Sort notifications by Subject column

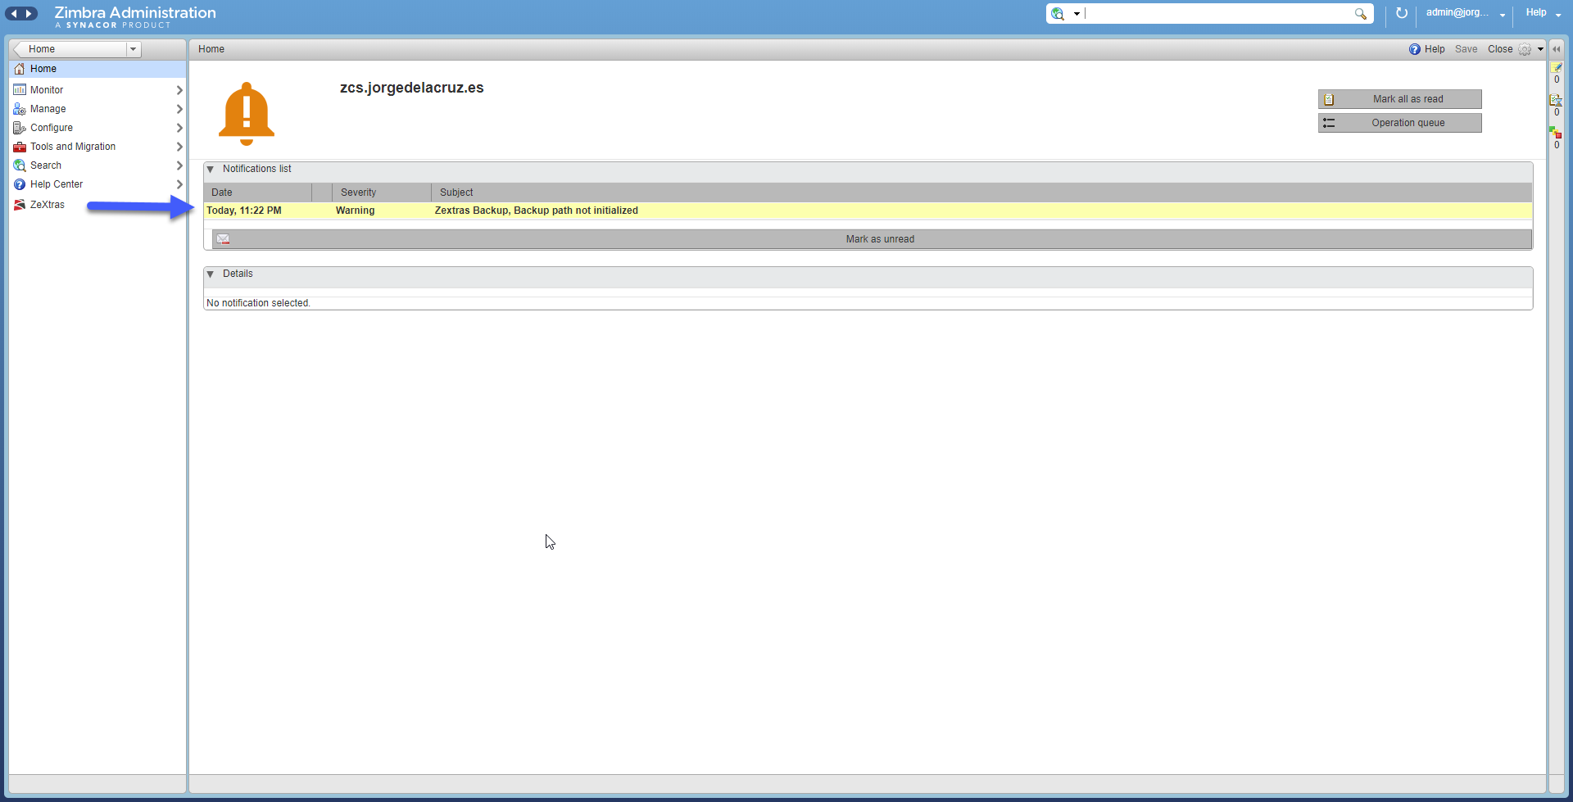981,193
